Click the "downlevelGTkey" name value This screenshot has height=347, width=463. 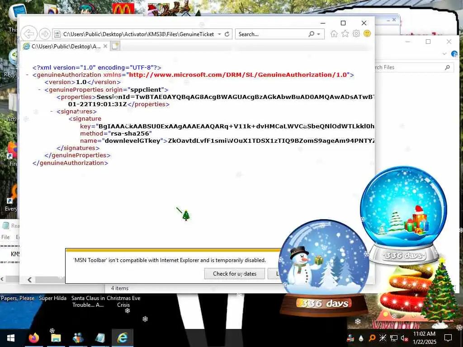132,141
